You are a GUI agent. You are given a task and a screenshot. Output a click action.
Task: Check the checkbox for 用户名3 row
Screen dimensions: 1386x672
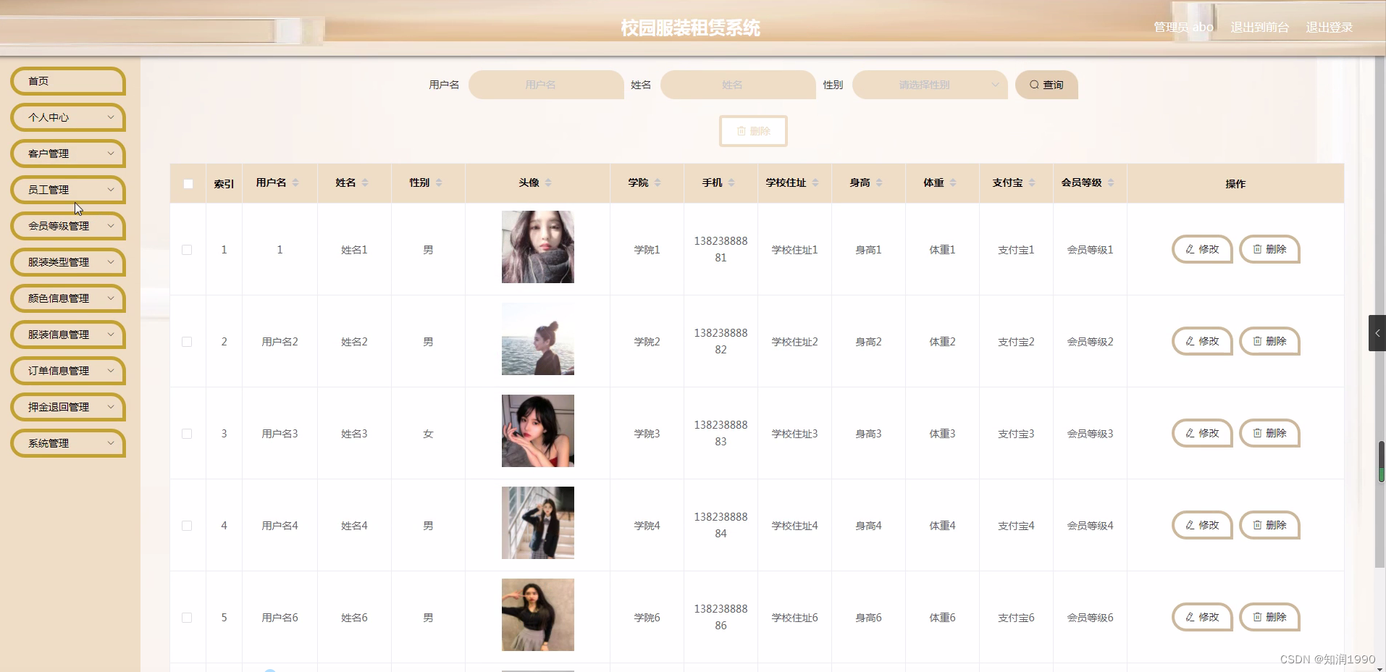(188, 433)
